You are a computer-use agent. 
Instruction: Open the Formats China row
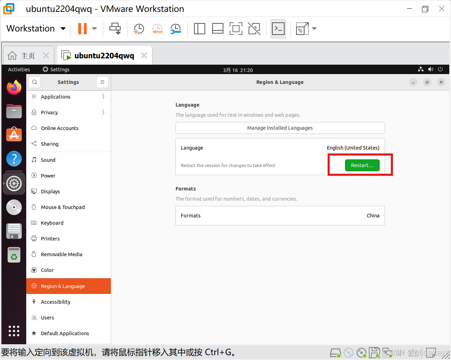click(280, 216)
